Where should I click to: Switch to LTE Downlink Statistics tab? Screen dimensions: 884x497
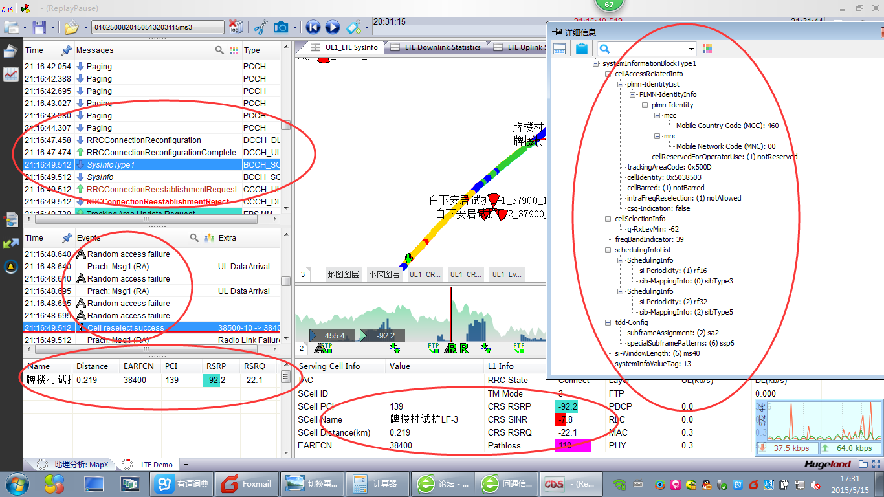[436, 47]
